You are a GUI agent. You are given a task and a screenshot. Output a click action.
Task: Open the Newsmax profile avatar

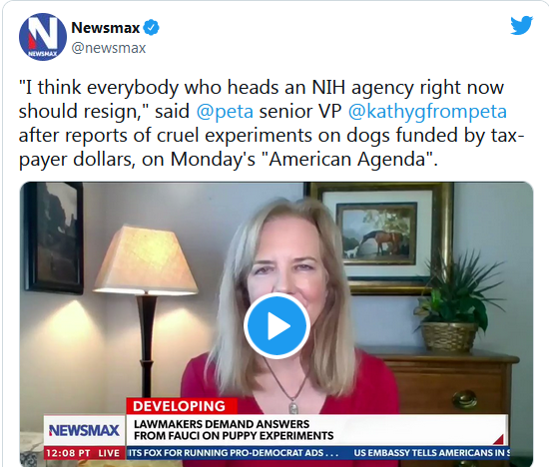43,37
